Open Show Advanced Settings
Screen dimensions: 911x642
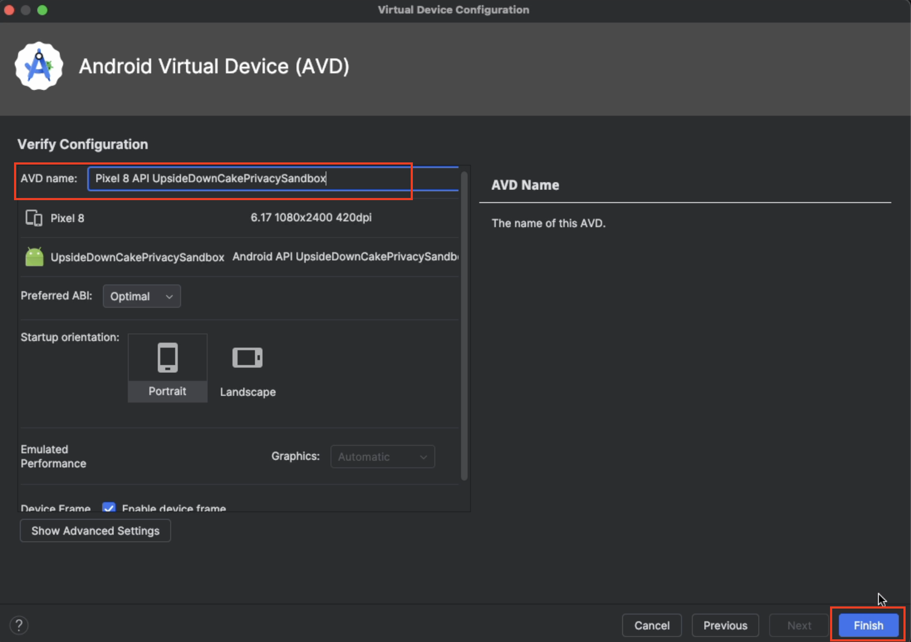pos(96,531)
